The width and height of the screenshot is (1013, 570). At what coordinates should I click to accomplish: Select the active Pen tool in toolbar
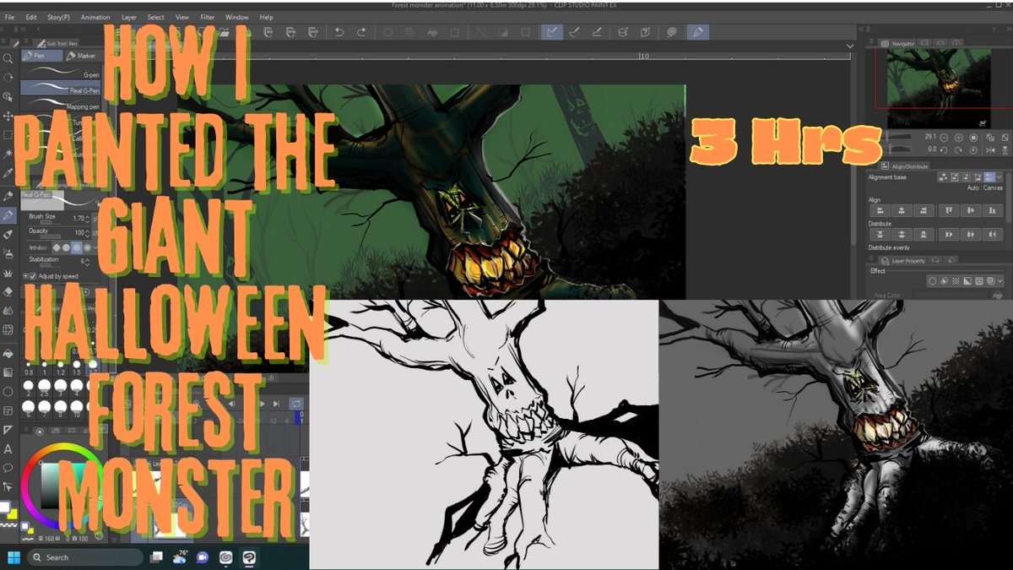[8, 215]
